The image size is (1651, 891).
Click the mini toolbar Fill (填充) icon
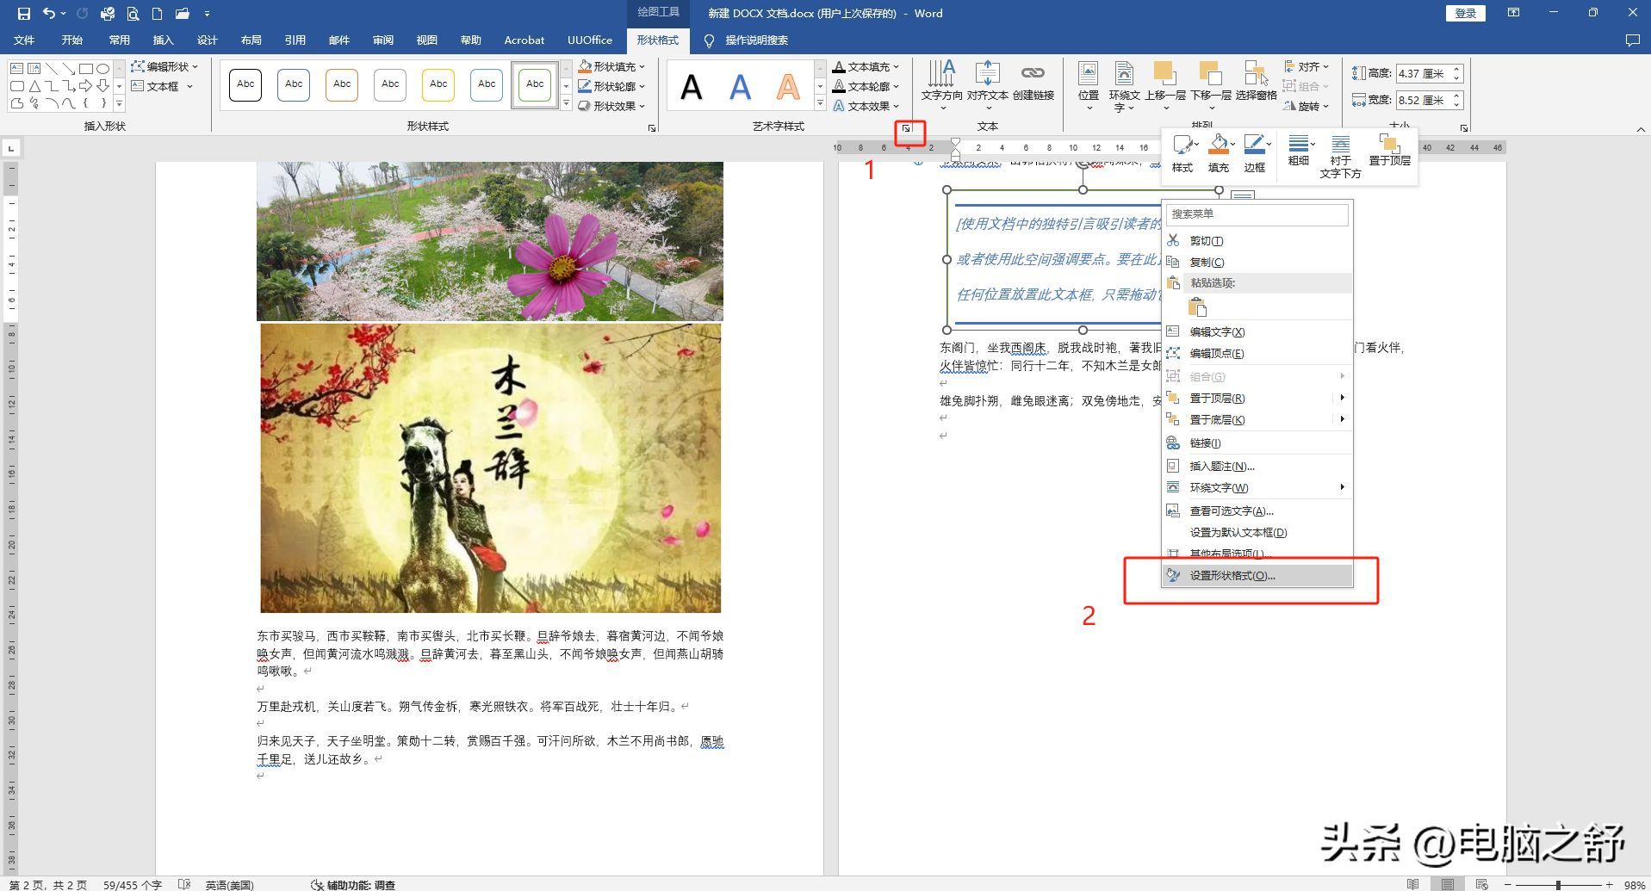click(1219, 154)
